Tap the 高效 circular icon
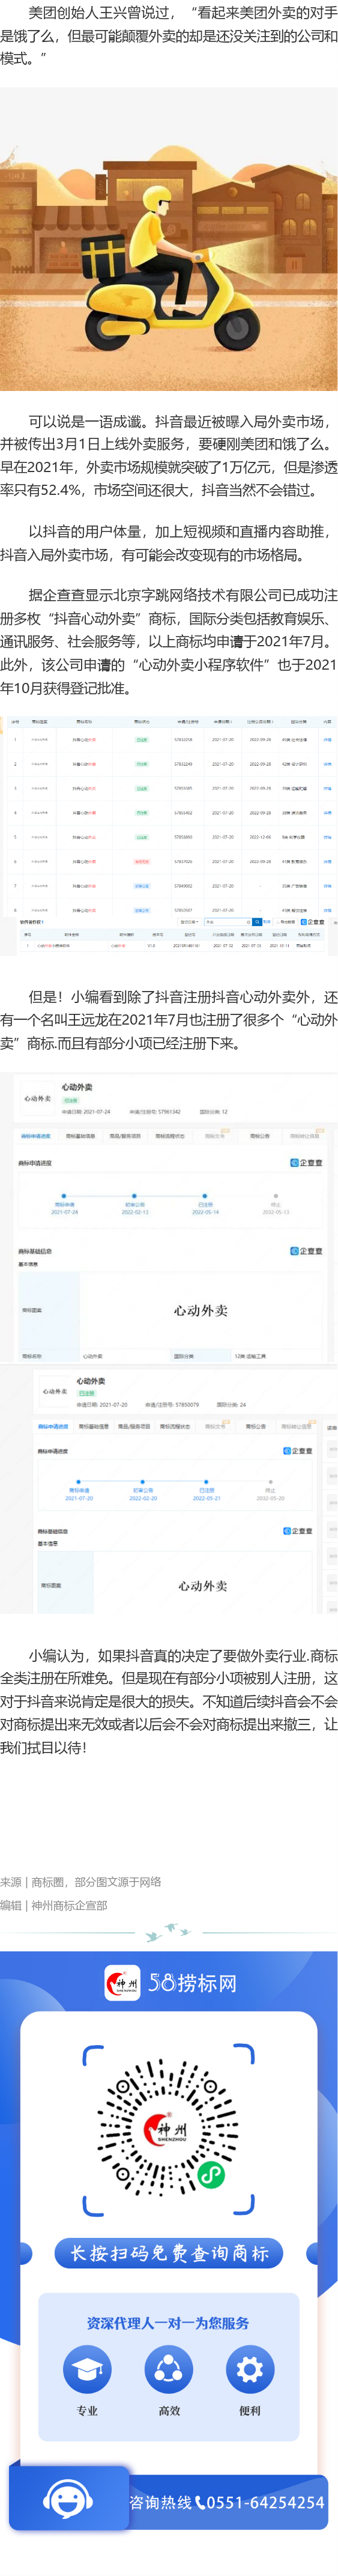The height and width of the screenshot is (2576, 338). click(169, 2370)
